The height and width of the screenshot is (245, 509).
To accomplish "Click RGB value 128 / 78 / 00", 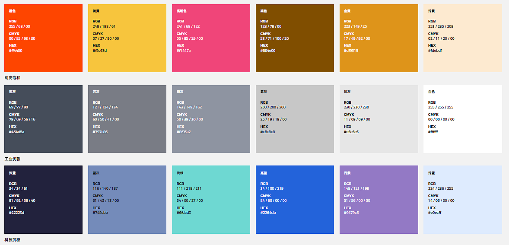I will pos(271,27).
